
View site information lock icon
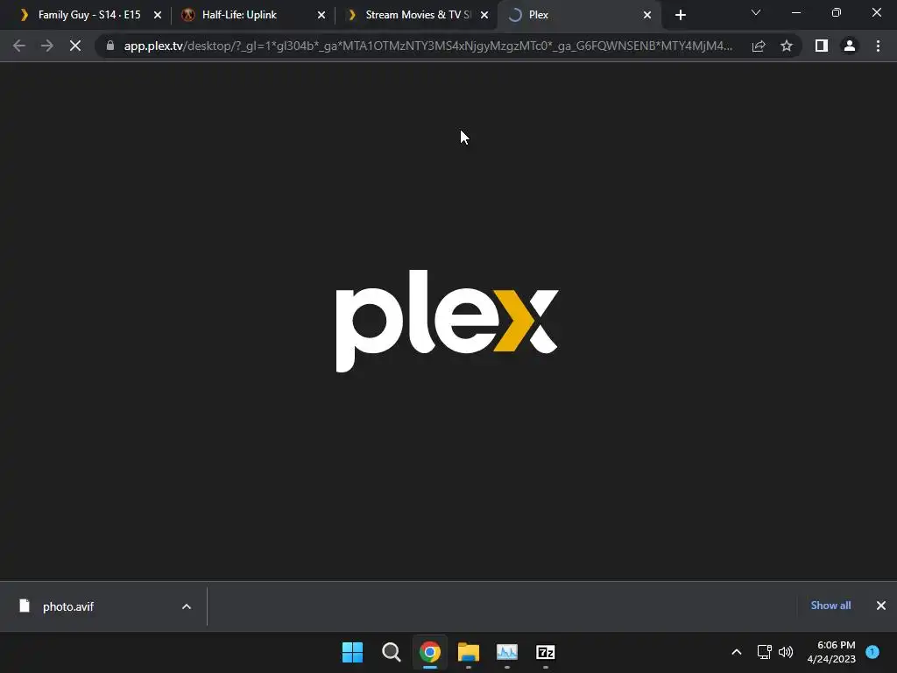(110, 46)
